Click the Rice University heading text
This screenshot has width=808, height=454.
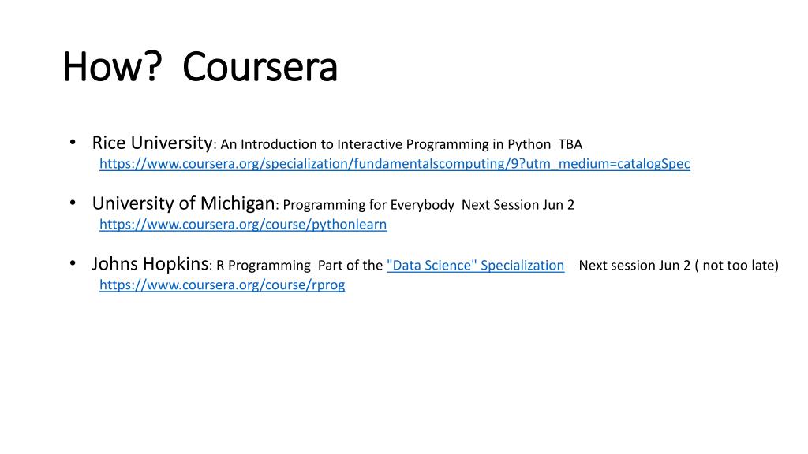152,143
